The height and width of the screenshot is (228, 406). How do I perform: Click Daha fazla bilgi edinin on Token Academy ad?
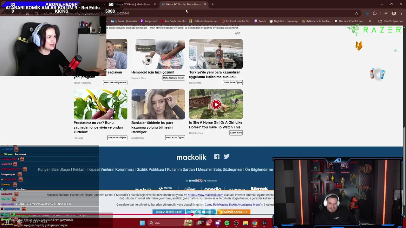[115, 83]
